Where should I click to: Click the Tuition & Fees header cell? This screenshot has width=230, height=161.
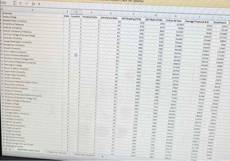tap(174, 21)
